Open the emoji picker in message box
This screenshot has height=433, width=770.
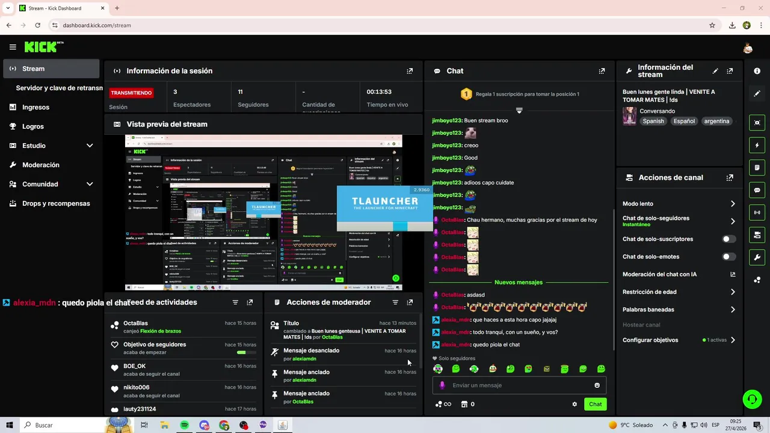pyautogui.click(x=597, y=385)
